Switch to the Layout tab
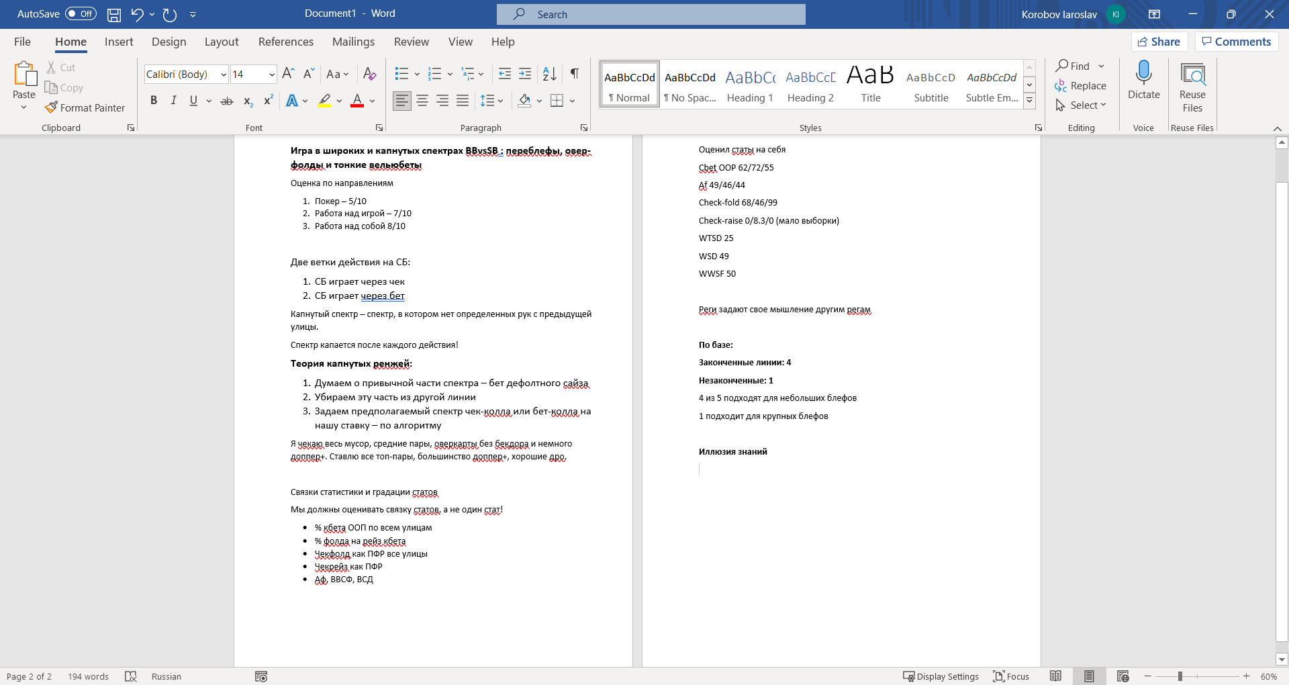1289x685 pixels. pos(222,42)
